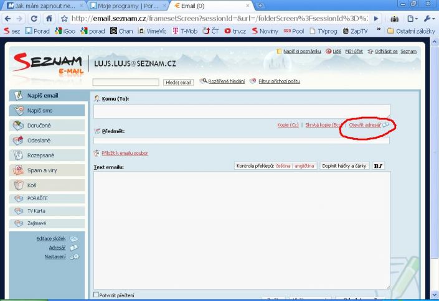
Task: Open the ZapTV bookmark
Action: coord(355,31)
